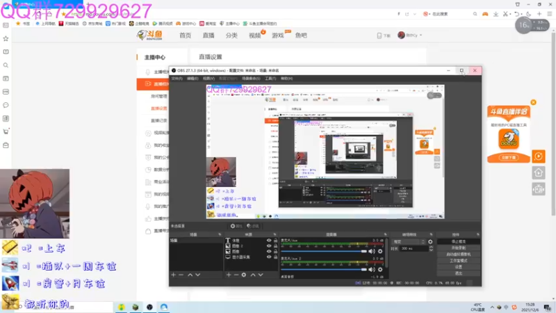Open Douyu 直播 live tab
This screenshot has width=556, height=313.
tap(208, 35)
